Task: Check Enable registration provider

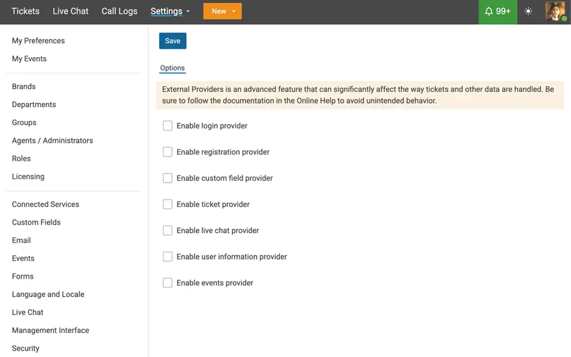Action: [x=167, y=152]
